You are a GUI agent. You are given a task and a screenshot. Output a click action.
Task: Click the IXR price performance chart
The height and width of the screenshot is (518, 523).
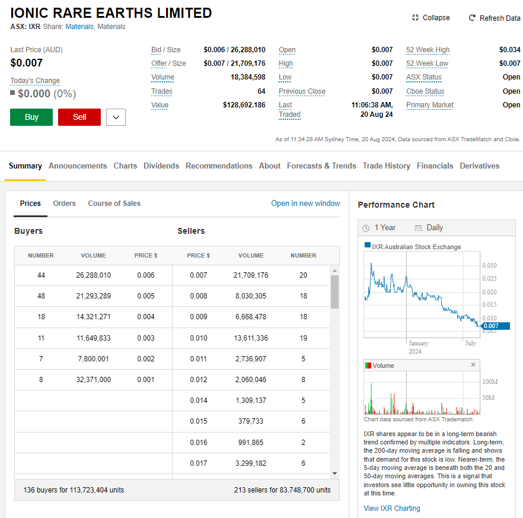point(422,294)
